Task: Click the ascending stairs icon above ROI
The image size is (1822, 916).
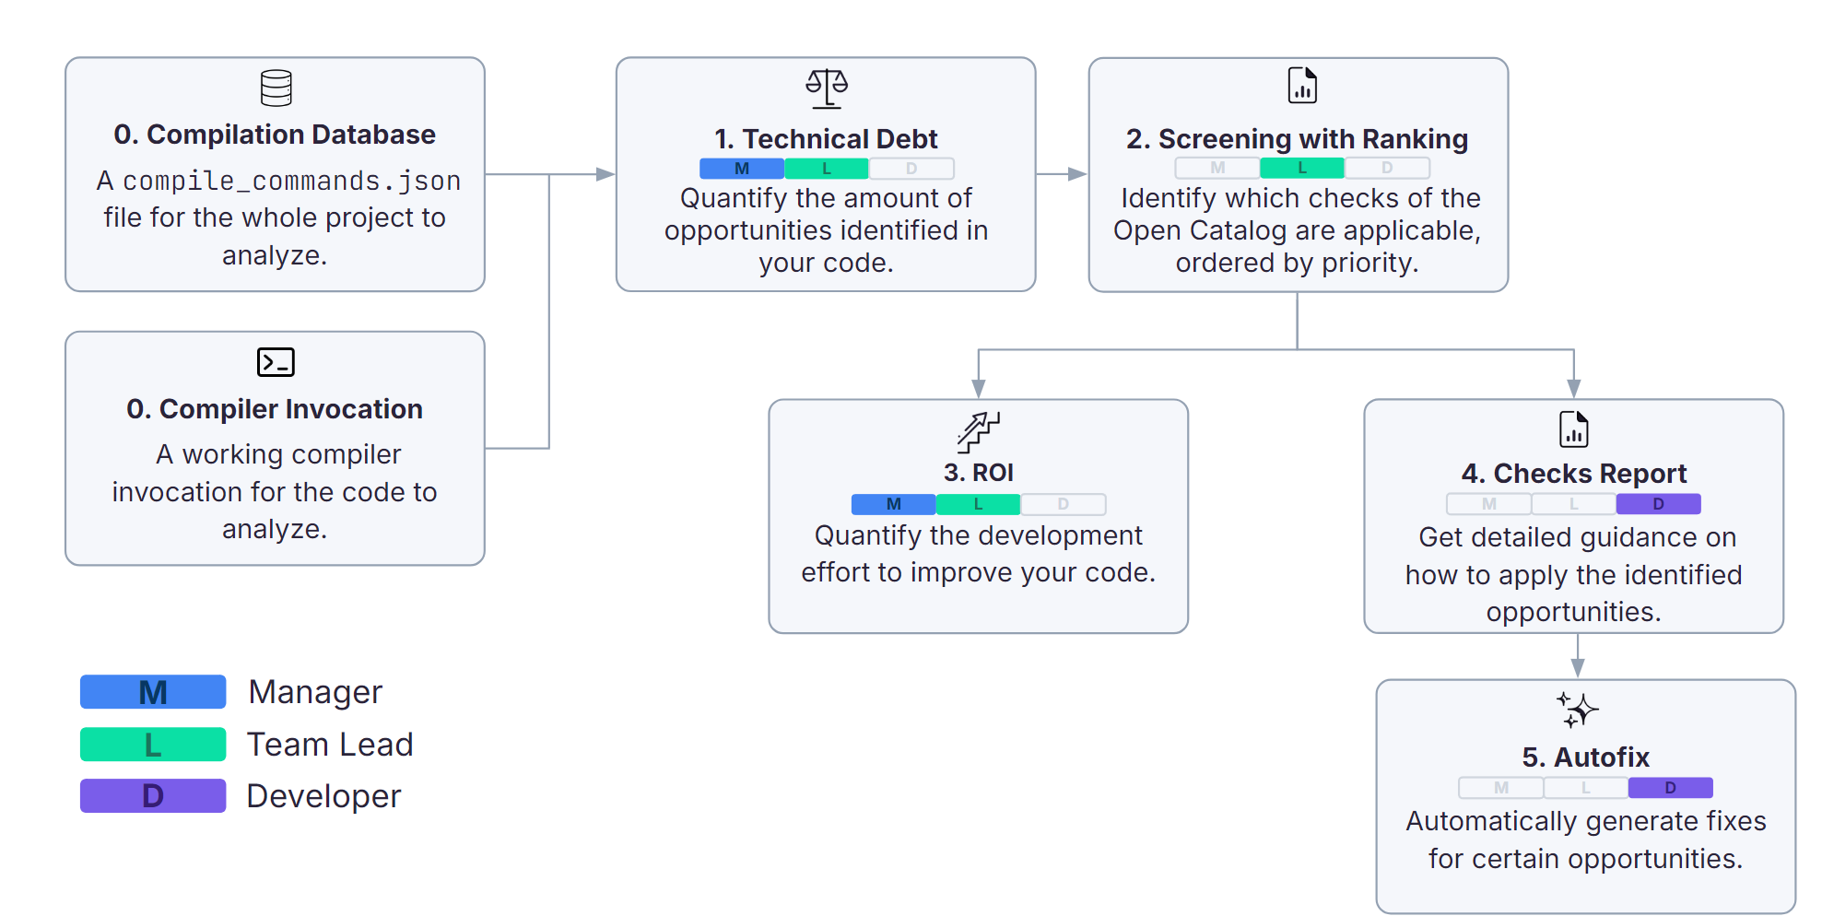Action: coord(978,432)
